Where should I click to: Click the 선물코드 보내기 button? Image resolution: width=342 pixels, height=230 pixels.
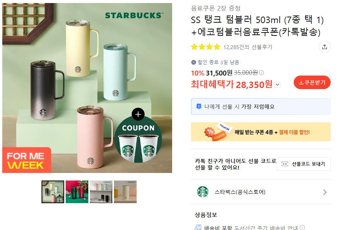coord(303,164)
